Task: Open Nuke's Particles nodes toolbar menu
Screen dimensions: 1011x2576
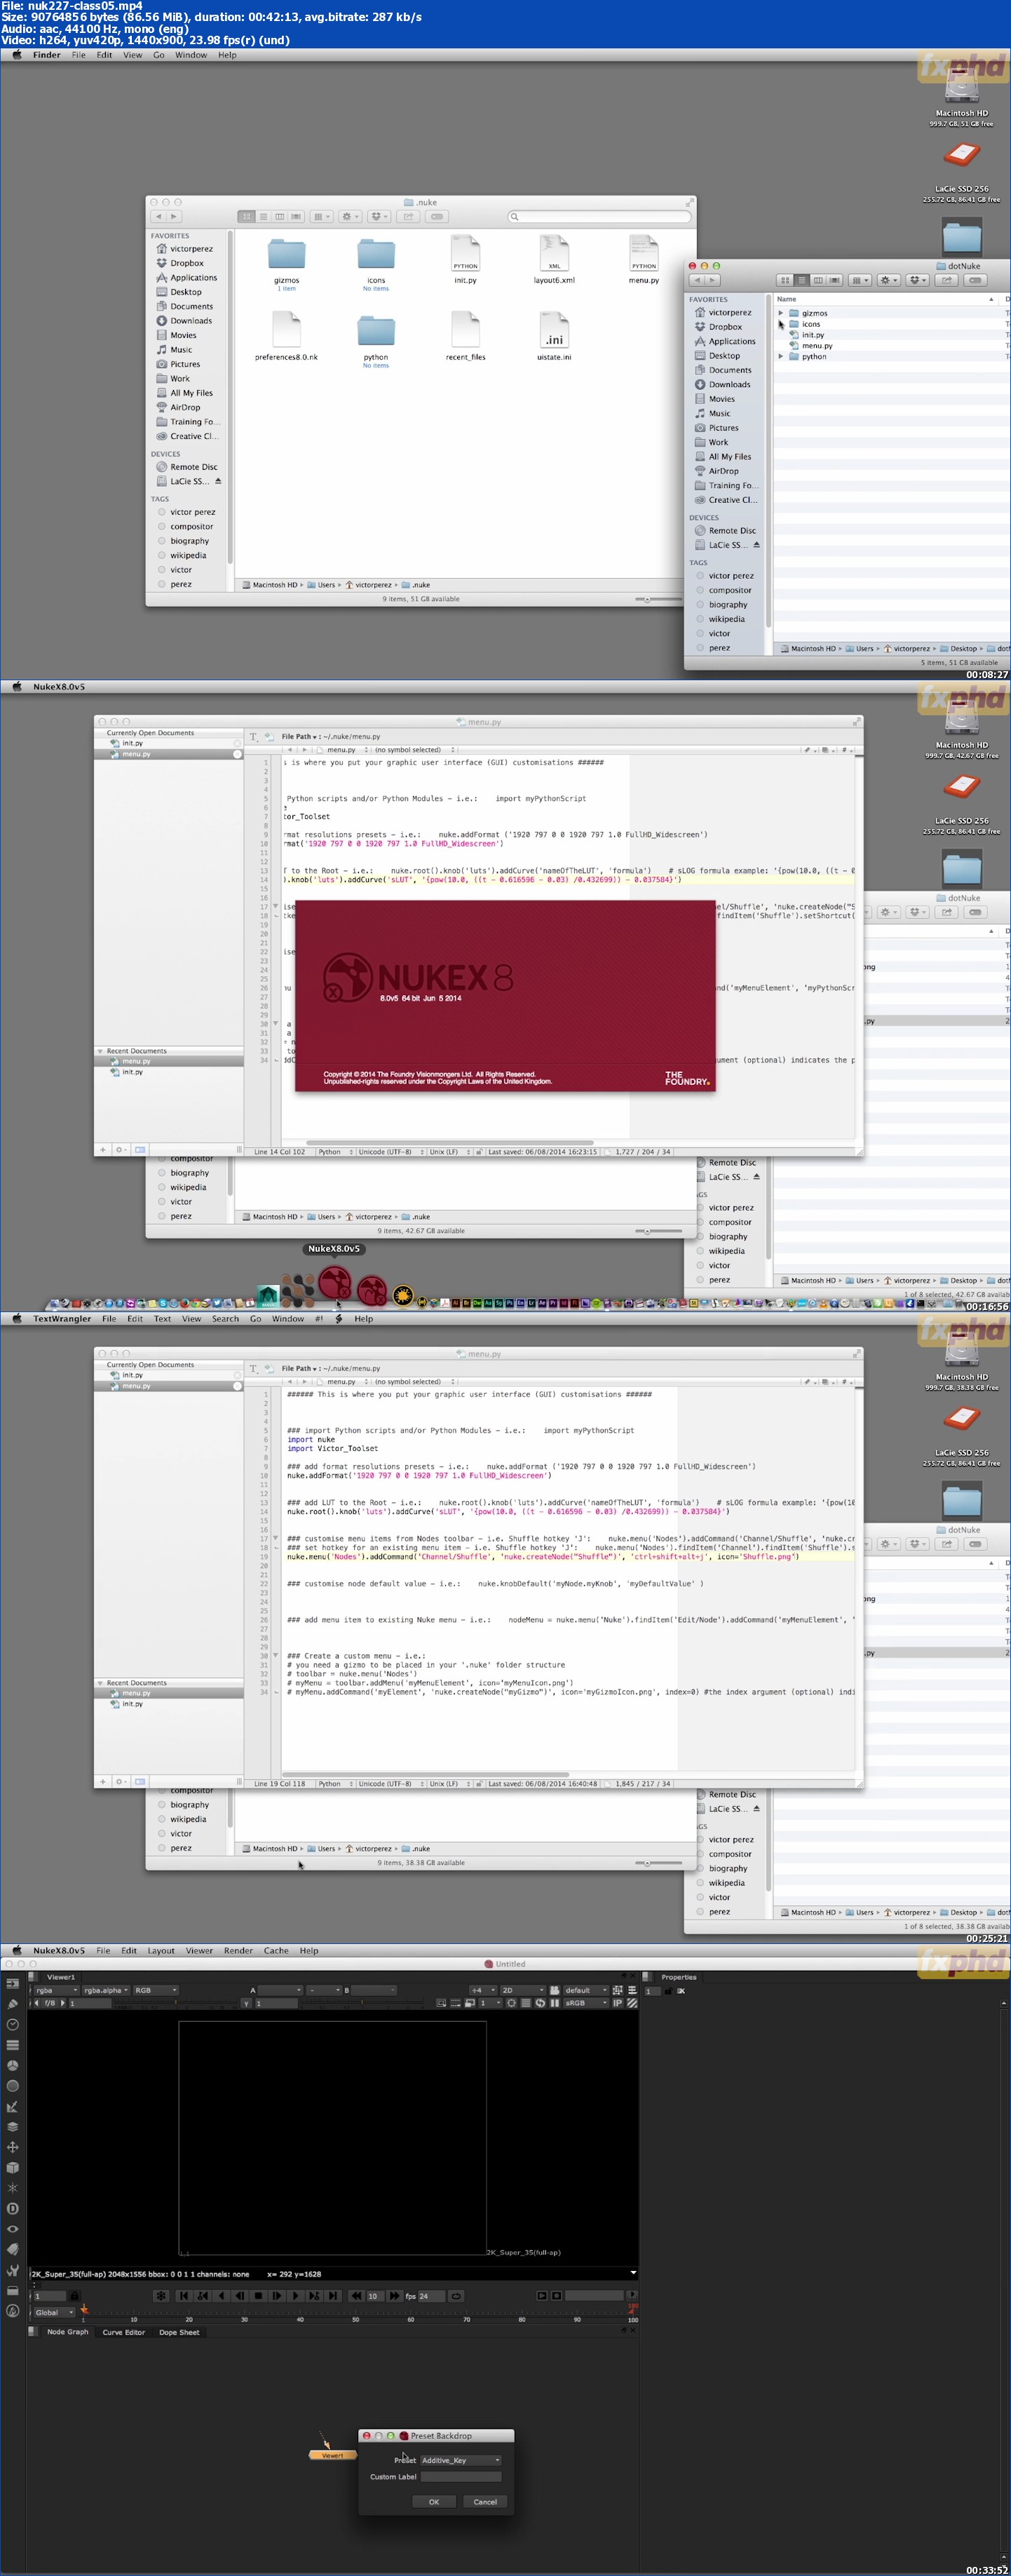Action: coord(13,2188)
